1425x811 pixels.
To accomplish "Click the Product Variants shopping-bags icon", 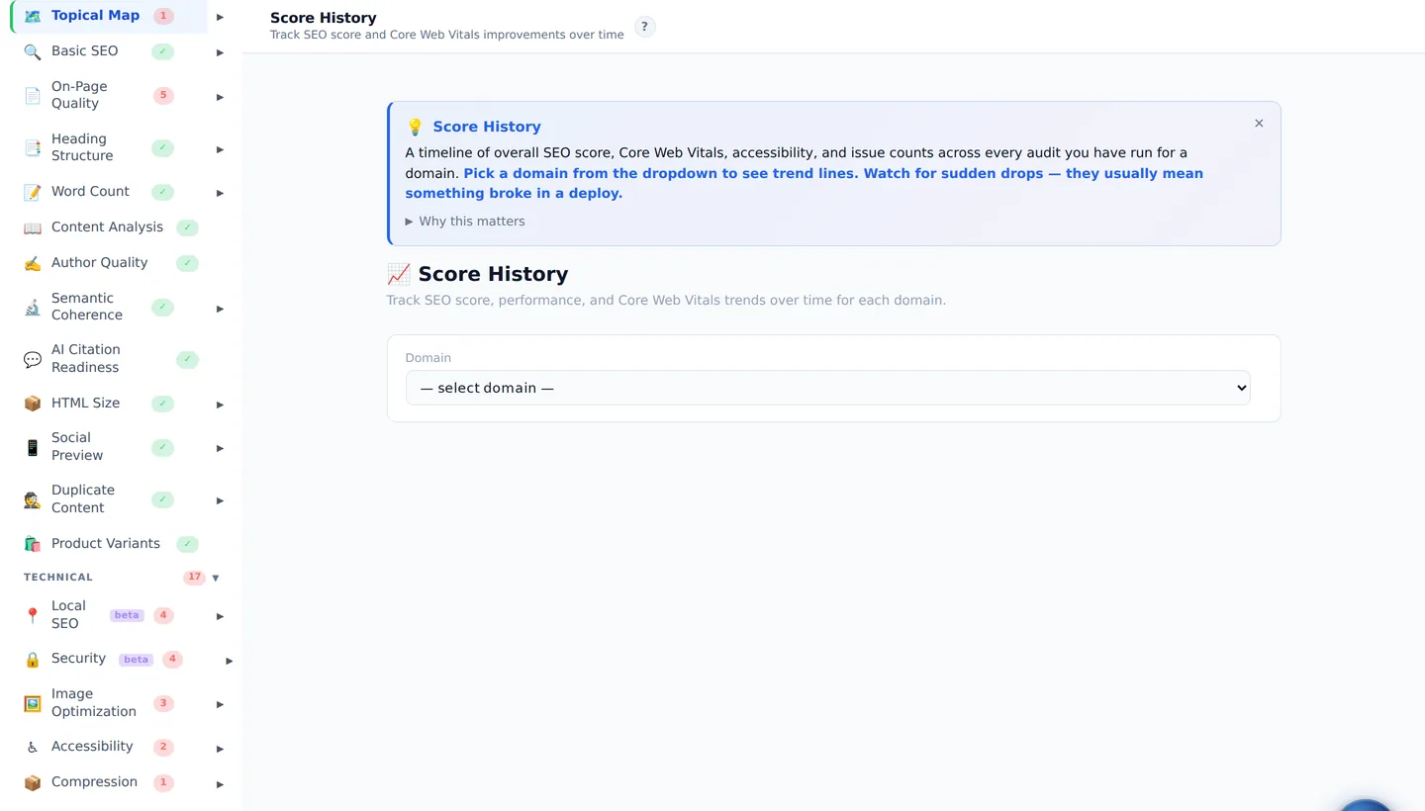I will tap(33, 544).
